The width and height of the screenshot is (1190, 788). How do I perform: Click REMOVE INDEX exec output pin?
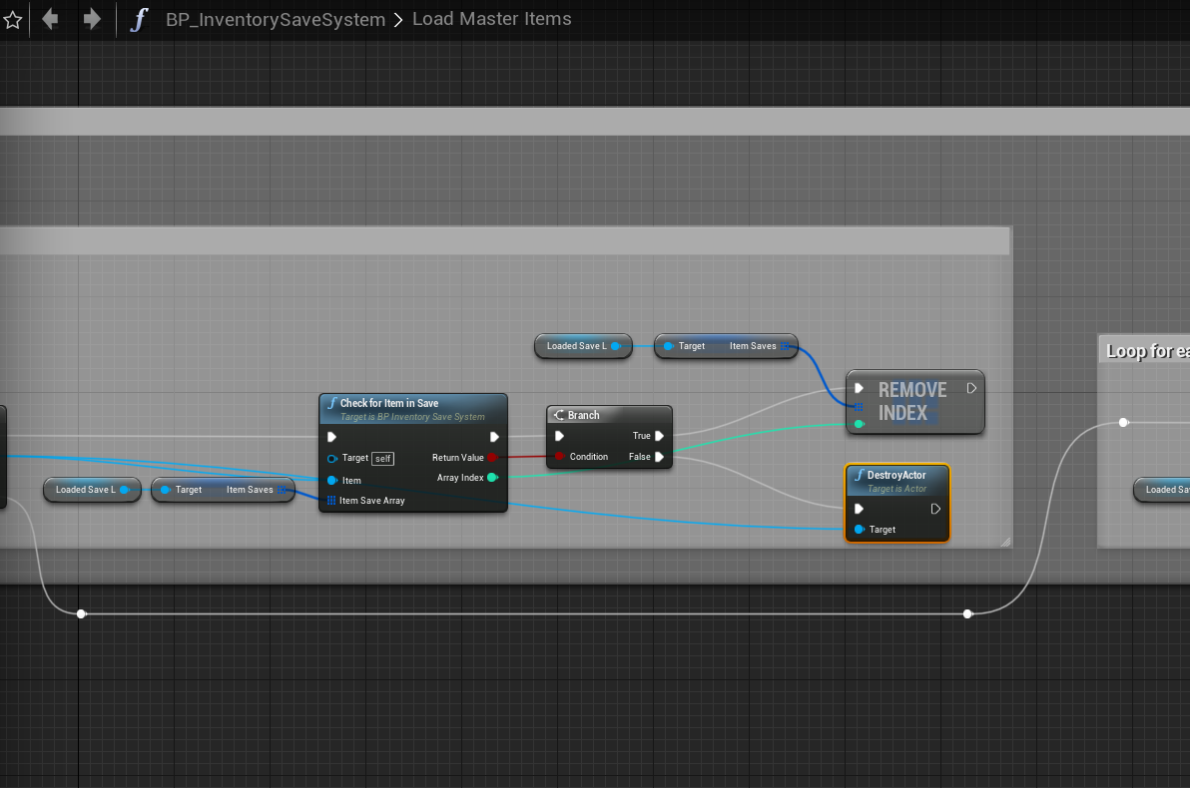click(x=971, y=389)
